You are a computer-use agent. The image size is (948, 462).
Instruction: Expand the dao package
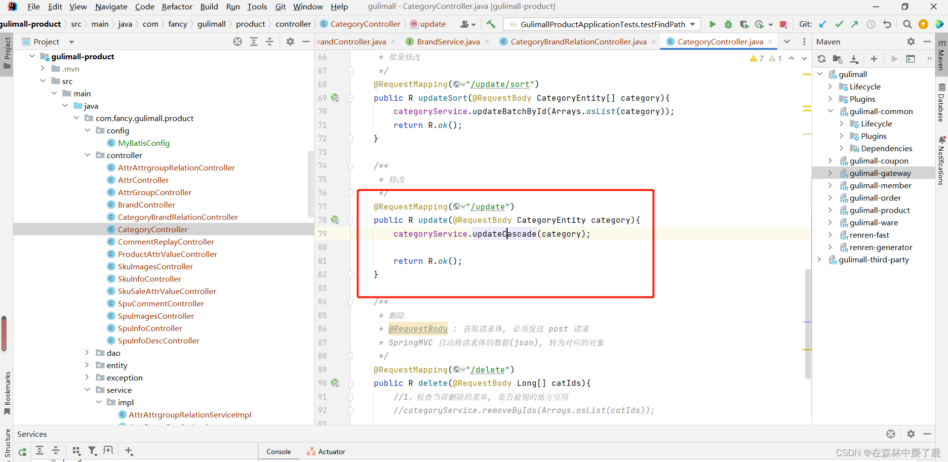(x=87, y=353)
